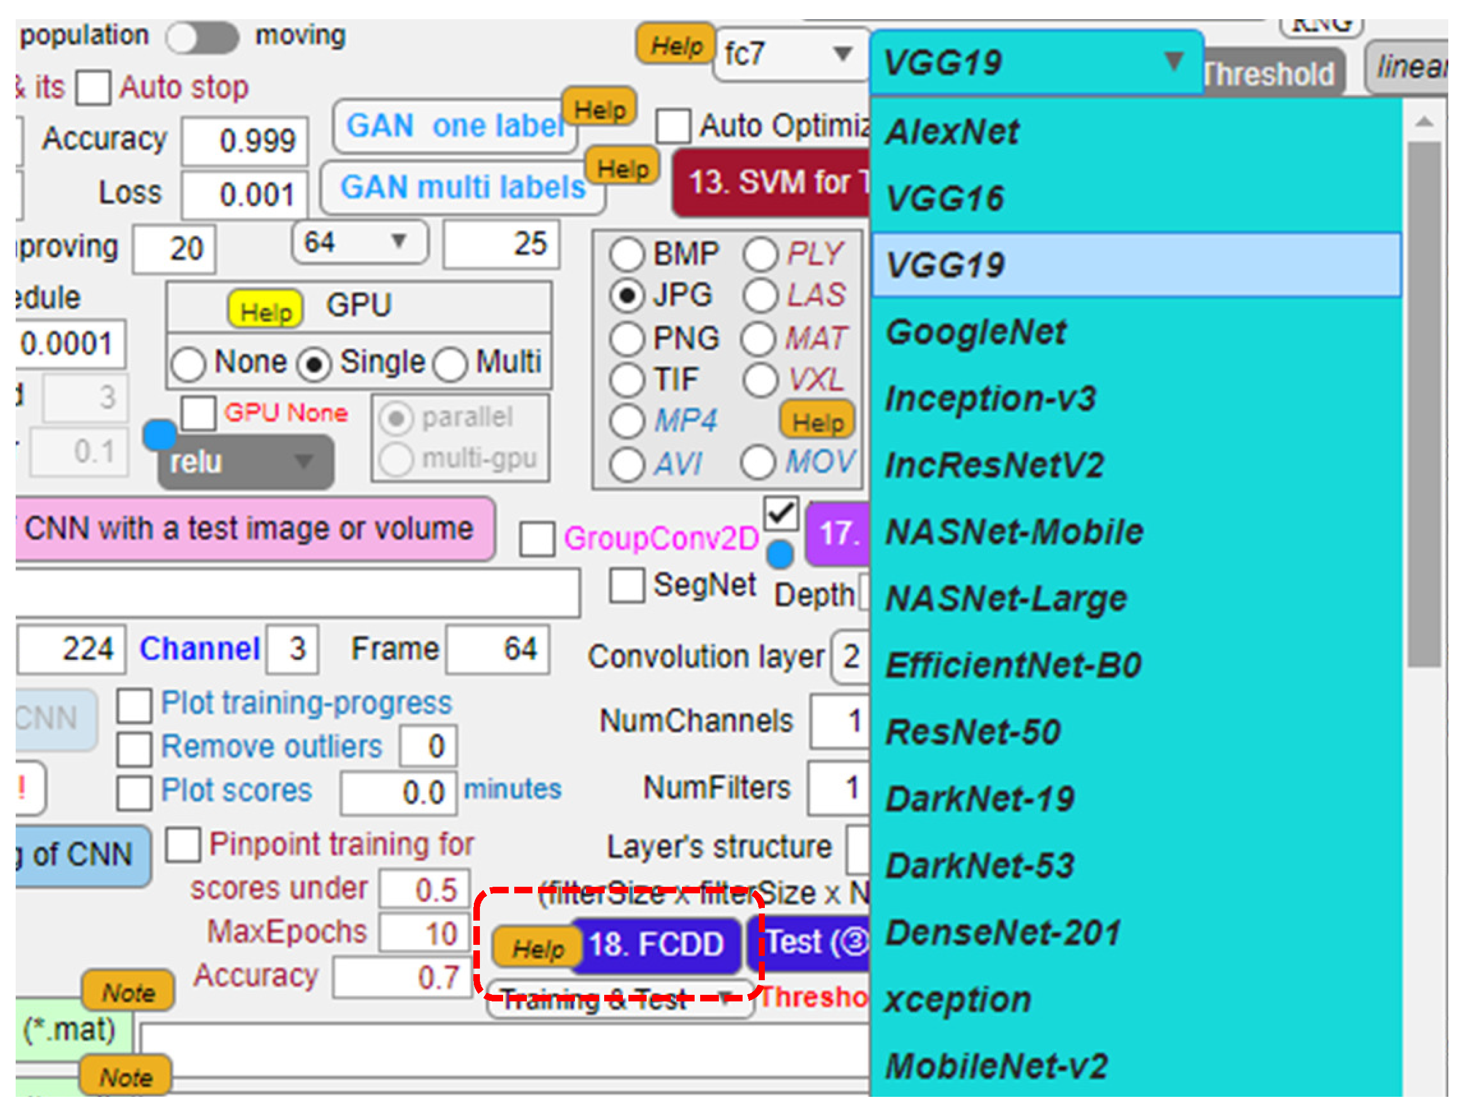Toggle the population moving switch
The image size is (1468, 1112).
tap(203, 37)
